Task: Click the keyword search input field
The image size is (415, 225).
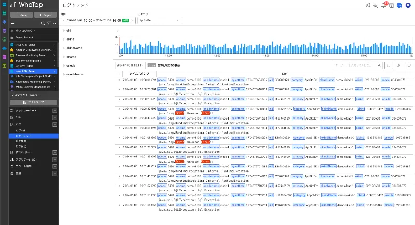Action: tap(355, 65)
